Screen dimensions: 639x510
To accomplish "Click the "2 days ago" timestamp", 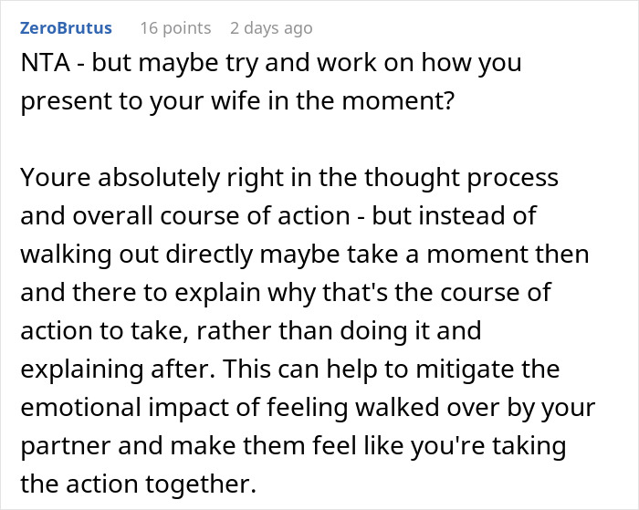I will point(270,27).
